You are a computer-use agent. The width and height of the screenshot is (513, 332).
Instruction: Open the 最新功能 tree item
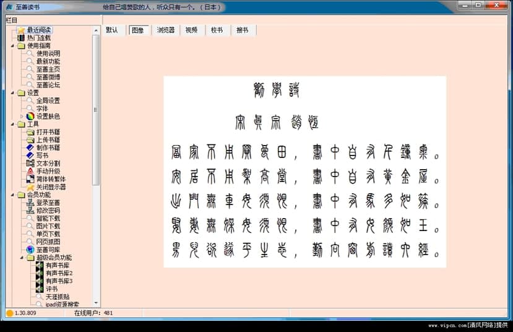click(48, 61)
